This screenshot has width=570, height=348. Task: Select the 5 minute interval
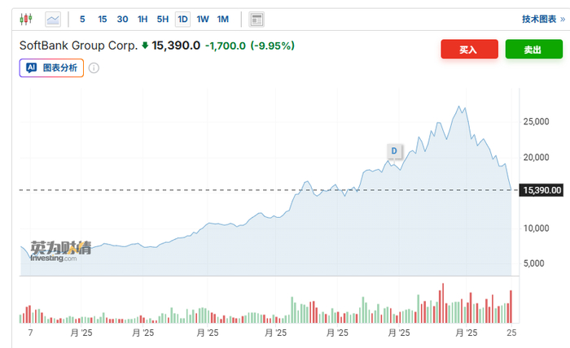pos(82,19)
